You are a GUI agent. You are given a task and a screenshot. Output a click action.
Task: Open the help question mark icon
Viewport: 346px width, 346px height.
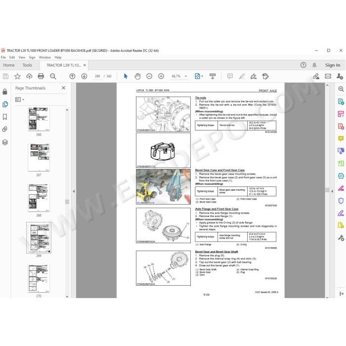pyautogui.click(x=303, y=65)
